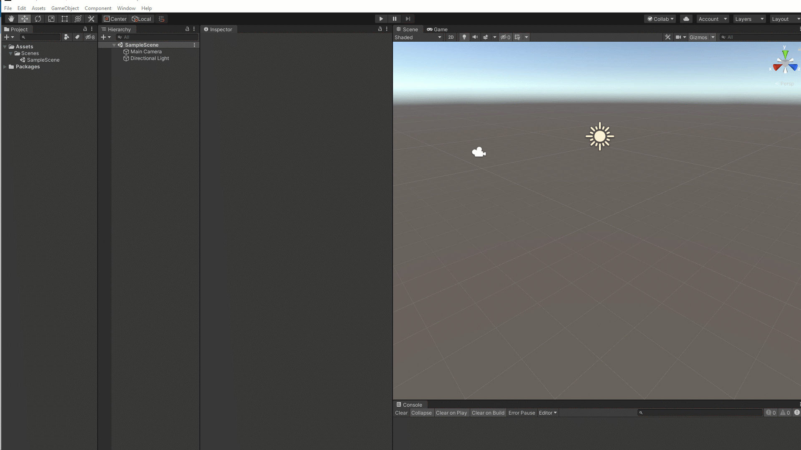Click the Hierarchy search field
This screenshot has width=801, height=450.
point(157,37)
